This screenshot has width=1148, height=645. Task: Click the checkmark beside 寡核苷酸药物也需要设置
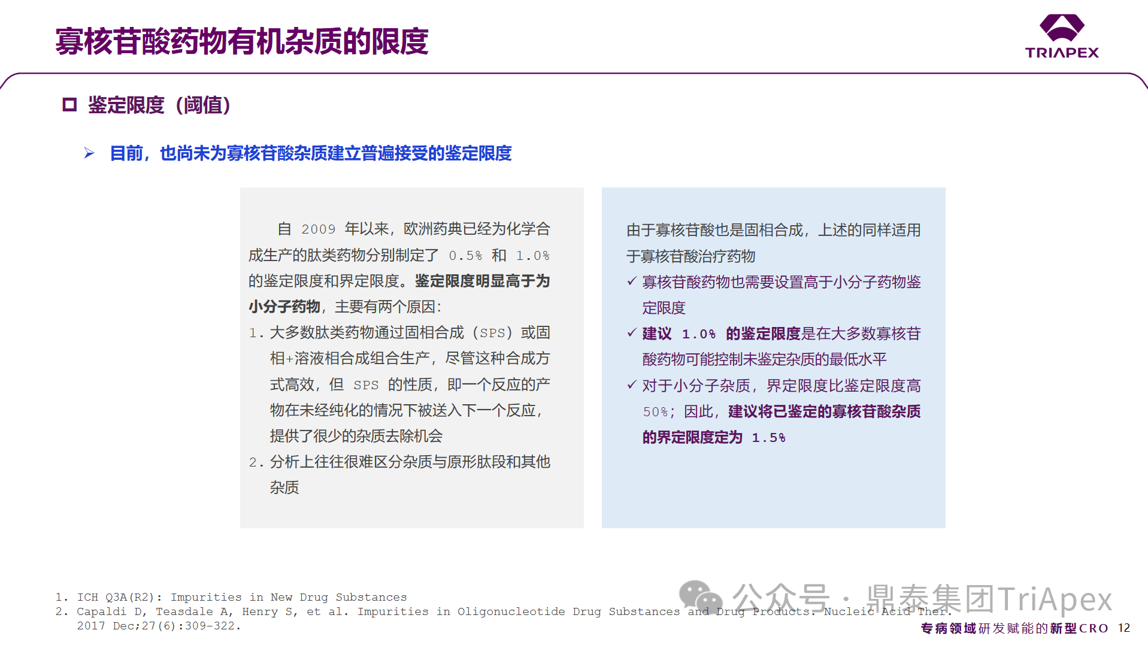coord(631,281)
